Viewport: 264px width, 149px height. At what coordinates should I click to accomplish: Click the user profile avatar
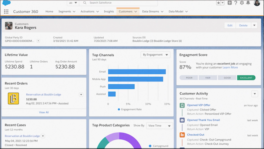tap(257, 3)
